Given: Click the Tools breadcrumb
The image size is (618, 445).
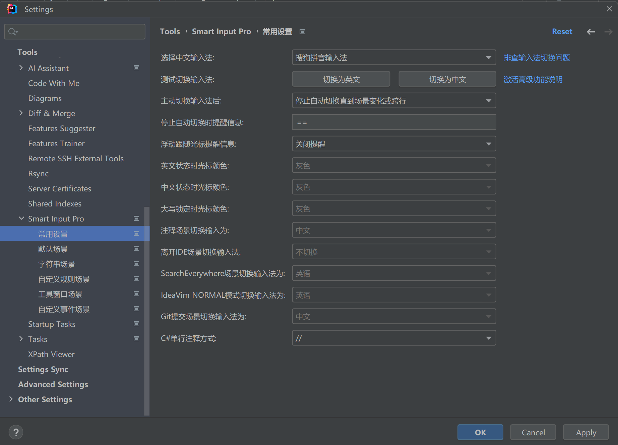Looking at the screenshot, I should click(x=170, y=31).
